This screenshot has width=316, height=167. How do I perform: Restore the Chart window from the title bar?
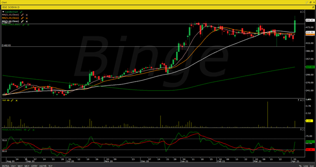click(x=311, y=2)
